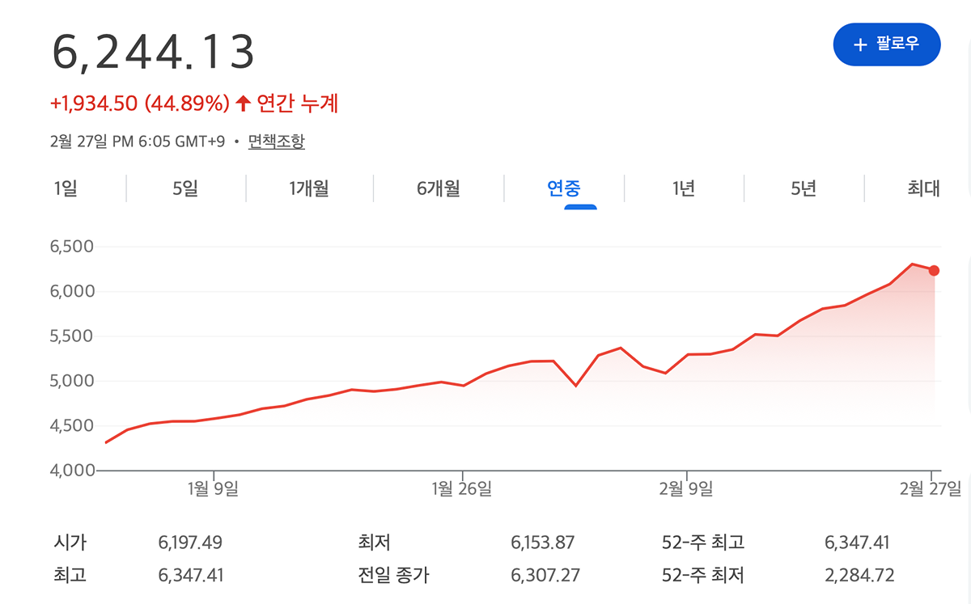Select the 1일 range tab
Viewport: 971px width, 604px height.
point(66,189)
